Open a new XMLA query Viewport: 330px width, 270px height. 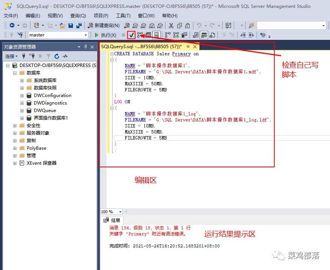[x=152, y=26]
